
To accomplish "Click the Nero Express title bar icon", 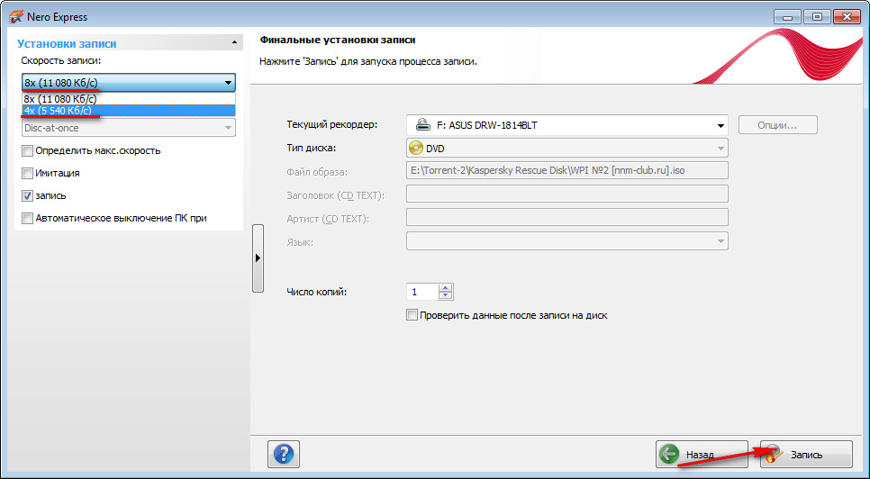I will pyautogui.click(x=16, y=16).
